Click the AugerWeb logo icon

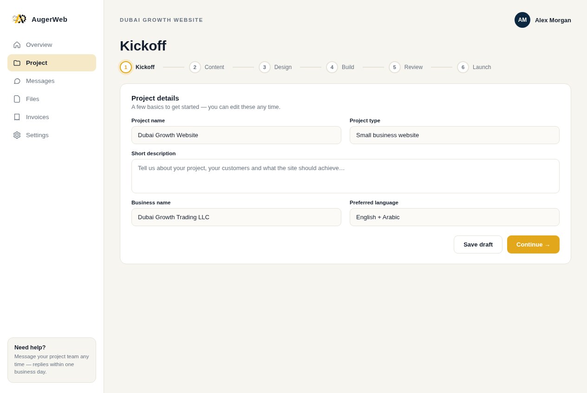pyautogui.click(x=20, y=19)
